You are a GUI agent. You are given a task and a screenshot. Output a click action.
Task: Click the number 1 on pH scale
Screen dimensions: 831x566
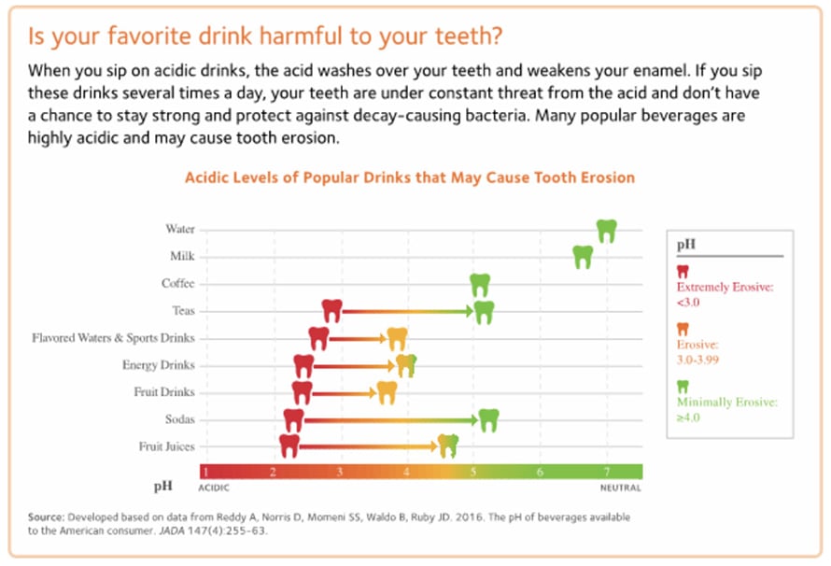coord(204,471)
